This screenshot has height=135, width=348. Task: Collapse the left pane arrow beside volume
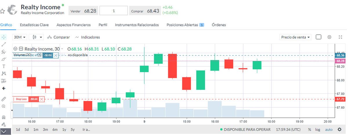click(x=12, y=110)
